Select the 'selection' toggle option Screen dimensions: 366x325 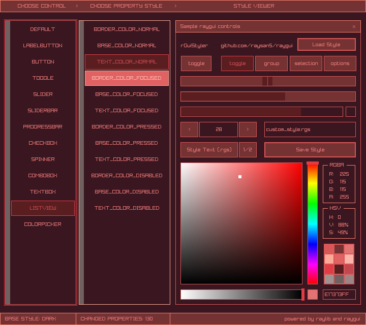[x=306, y=63]
